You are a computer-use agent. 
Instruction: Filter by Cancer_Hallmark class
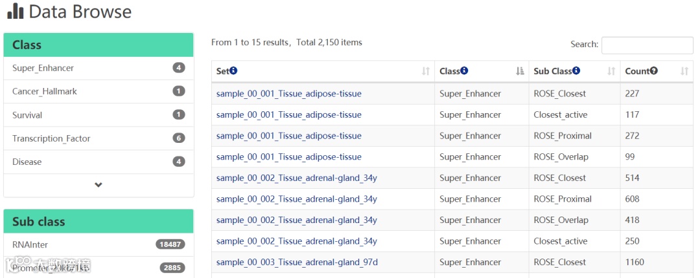[x=44, y=91]
